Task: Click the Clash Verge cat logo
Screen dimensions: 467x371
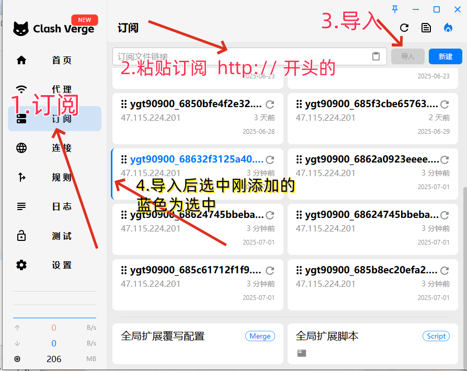Action: 21,29
